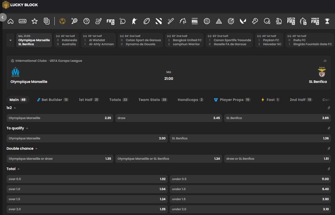Bet draw or SL Benfica 1.51

tap(278, 159)
